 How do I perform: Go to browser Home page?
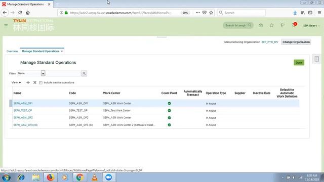point(28,13)
